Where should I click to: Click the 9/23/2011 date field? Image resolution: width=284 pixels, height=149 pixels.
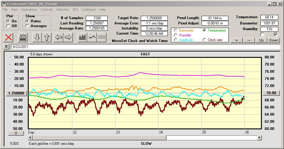[x=146, y=46]
